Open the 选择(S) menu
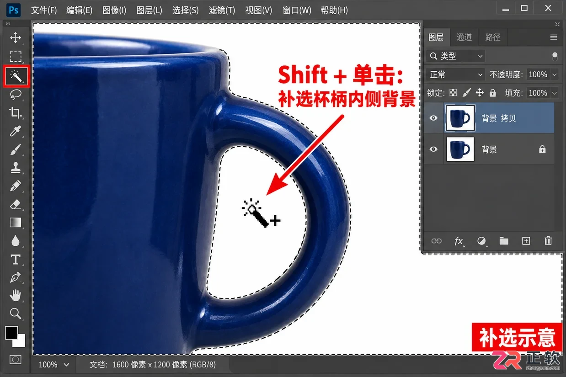Viewport: 566px width, 377px height. click(x=185, y=10)
